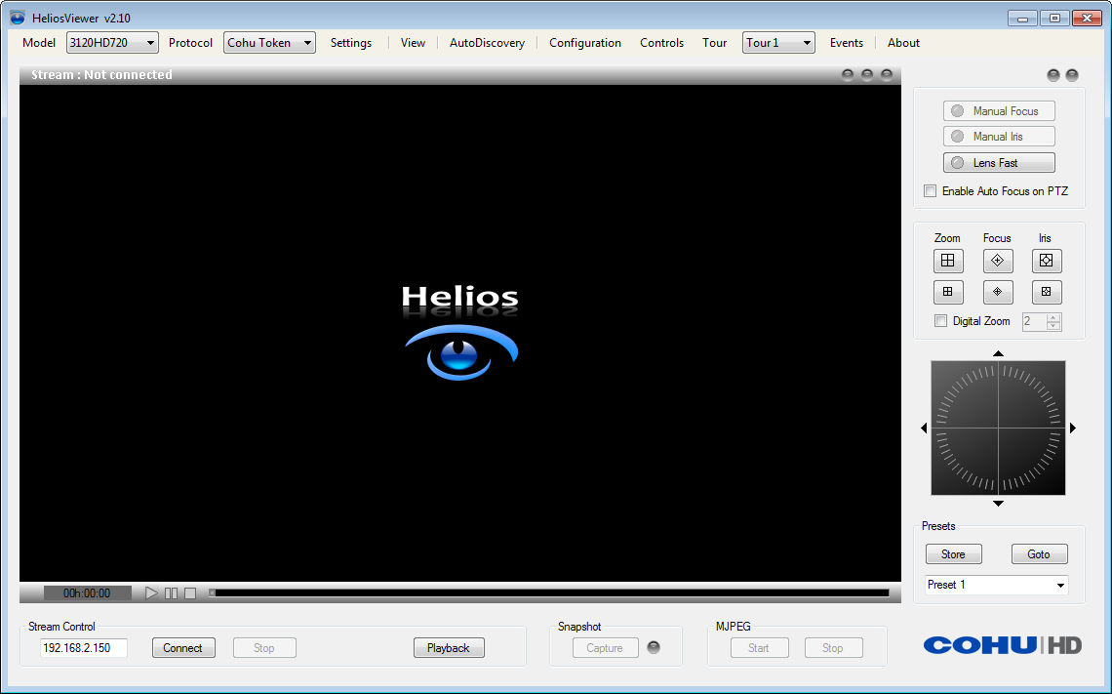Image resolution: width=1112 pixels, height=694 pixels.
Task: Click the upper Focus button
Action: point(997,261)
